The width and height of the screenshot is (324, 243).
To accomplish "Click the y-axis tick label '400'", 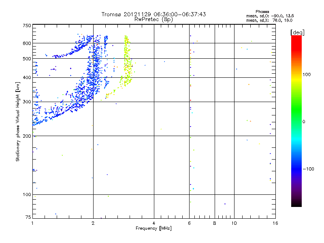I will [x=27, y=77].
